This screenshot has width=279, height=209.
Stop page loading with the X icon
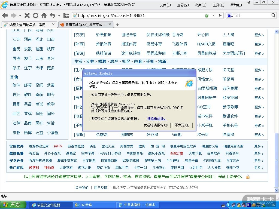(27, 16)
